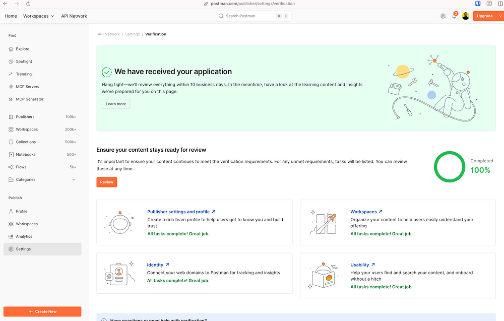Click the 100% completed text
Image resolution: width=504 pixels, height=321 pixels.
480,170
